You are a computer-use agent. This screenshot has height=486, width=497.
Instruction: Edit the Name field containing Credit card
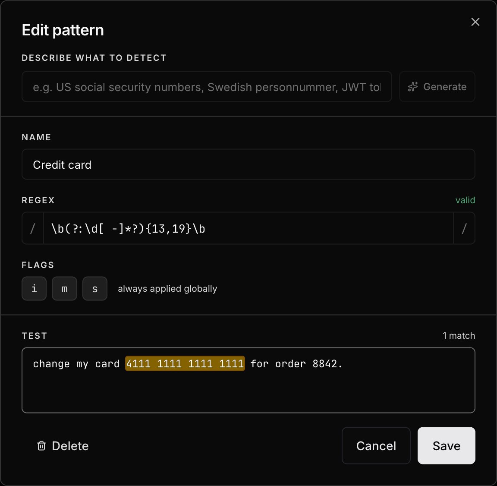click(248, 164)
